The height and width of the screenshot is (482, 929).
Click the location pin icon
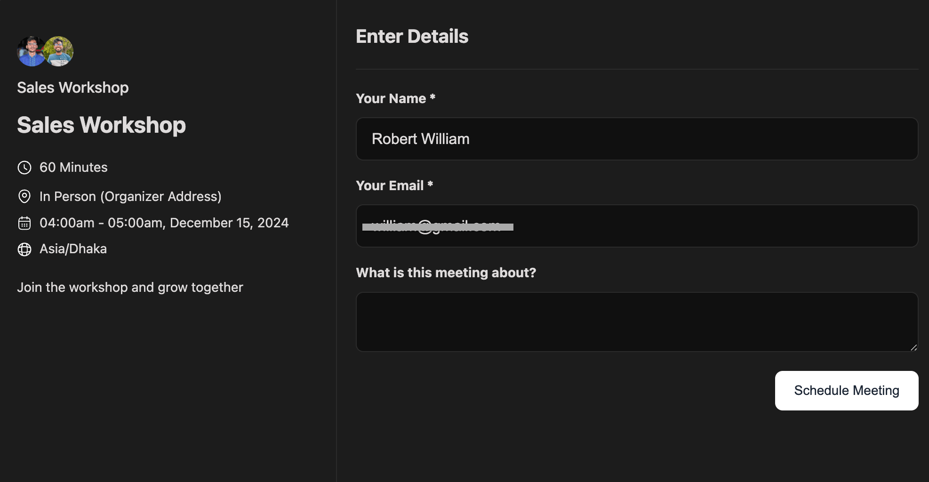coord(24,196)
